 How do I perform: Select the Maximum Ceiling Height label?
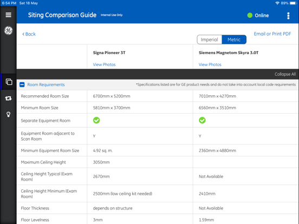(x=43, y=162)
